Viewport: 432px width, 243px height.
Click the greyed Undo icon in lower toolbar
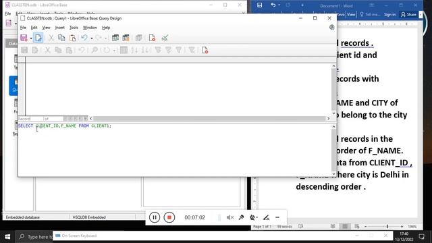[82, 50]
